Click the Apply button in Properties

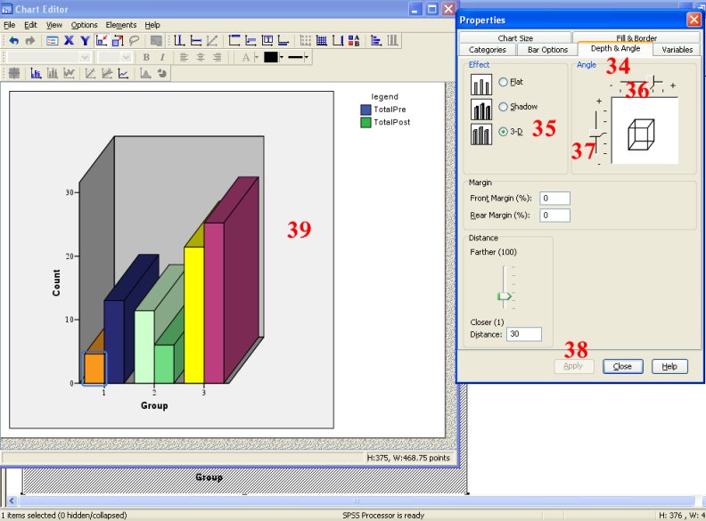coord(573,366)
